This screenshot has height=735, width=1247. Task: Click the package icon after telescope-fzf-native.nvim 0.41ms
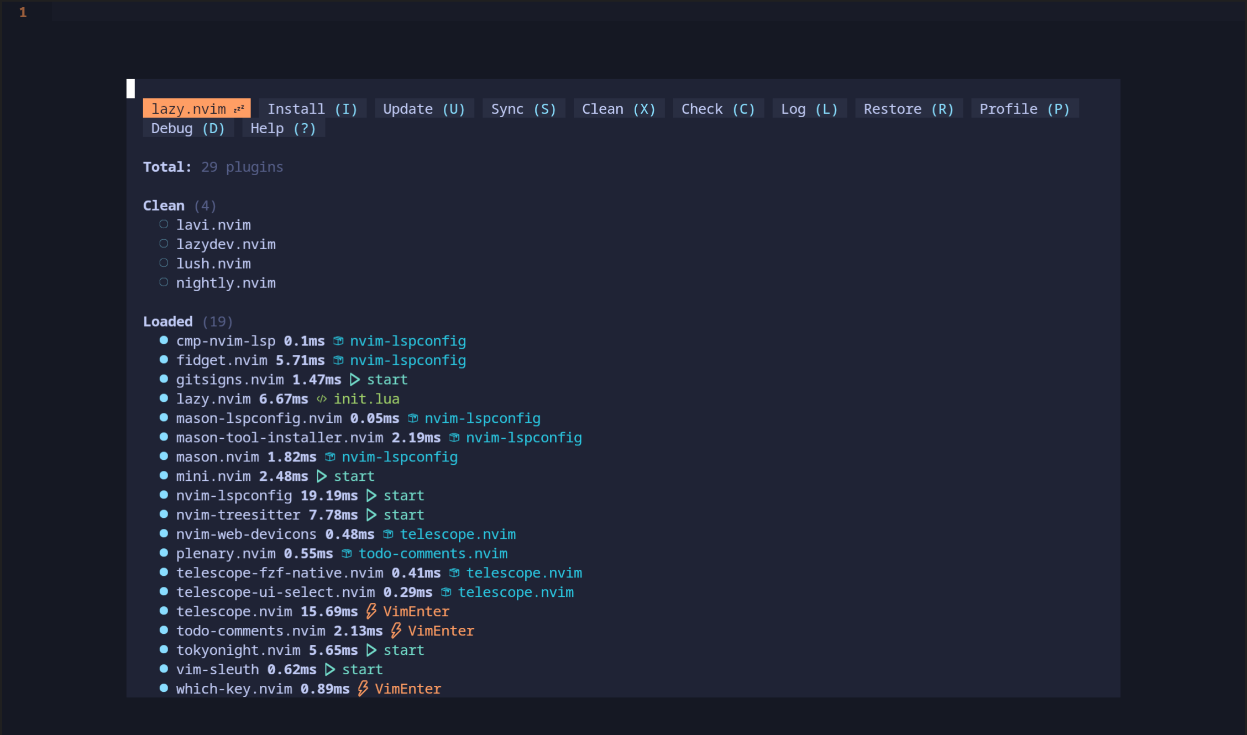point(454,573)
